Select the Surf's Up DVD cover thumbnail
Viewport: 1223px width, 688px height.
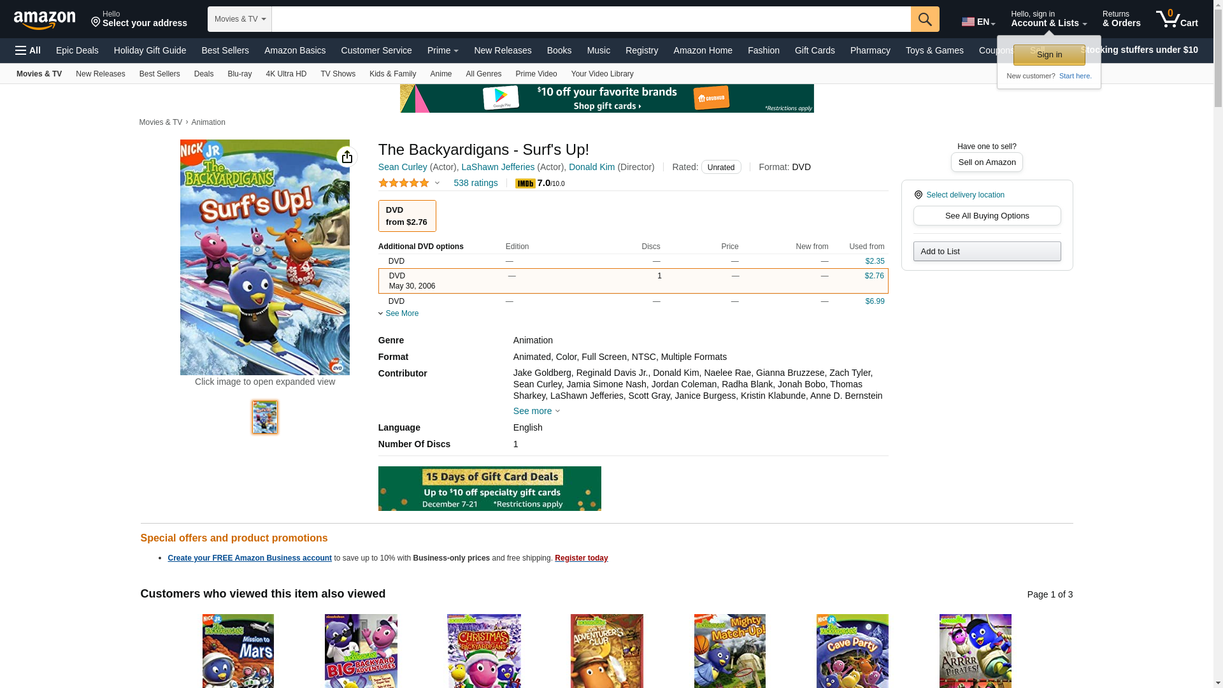pyautogui.click(x=265, y=417)
